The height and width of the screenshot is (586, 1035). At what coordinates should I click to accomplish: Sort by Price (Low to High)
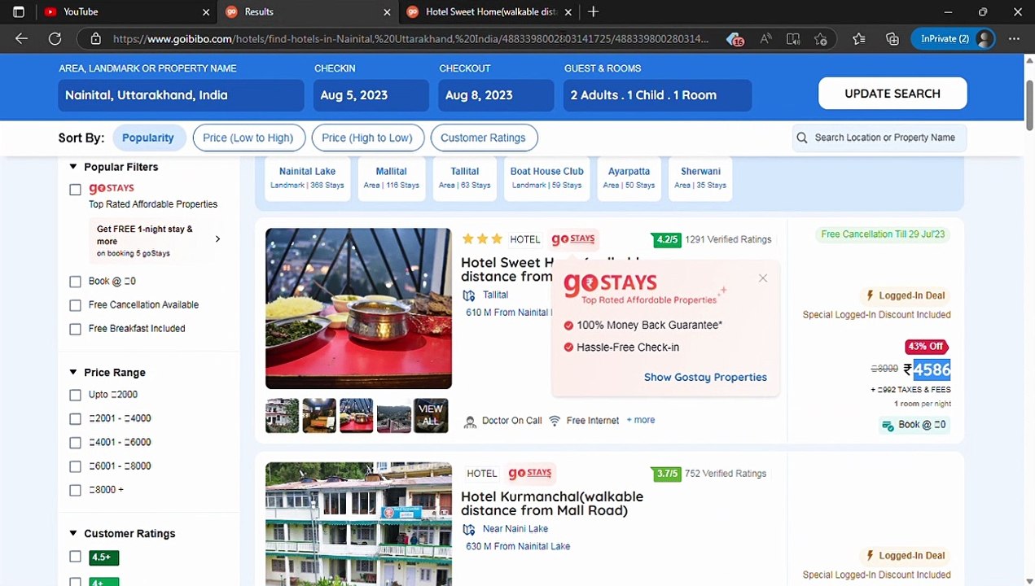click(248, 138)
